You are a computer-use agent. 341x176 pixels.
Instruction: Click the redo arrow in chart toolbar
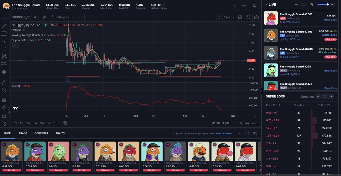[81, 17]
